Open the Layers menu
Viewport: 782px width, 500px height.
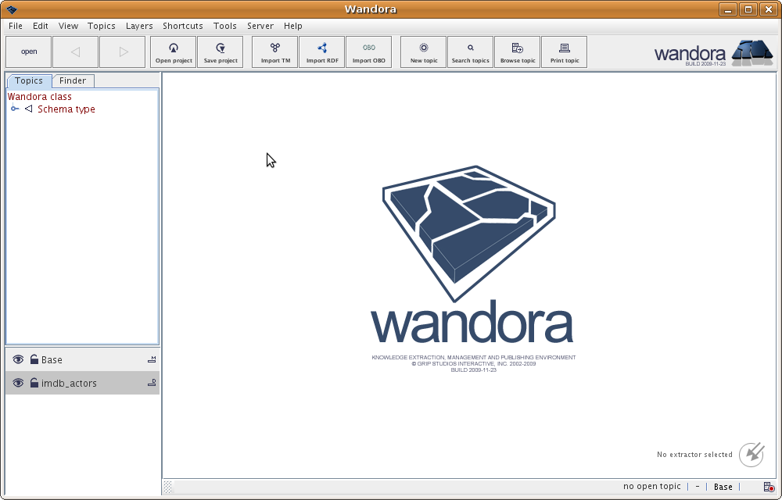(x=139, y=26)
